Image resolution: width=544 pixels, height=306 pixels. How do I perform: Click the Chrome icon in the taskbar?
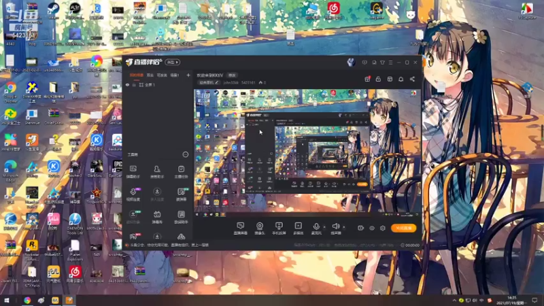point(27,300)
